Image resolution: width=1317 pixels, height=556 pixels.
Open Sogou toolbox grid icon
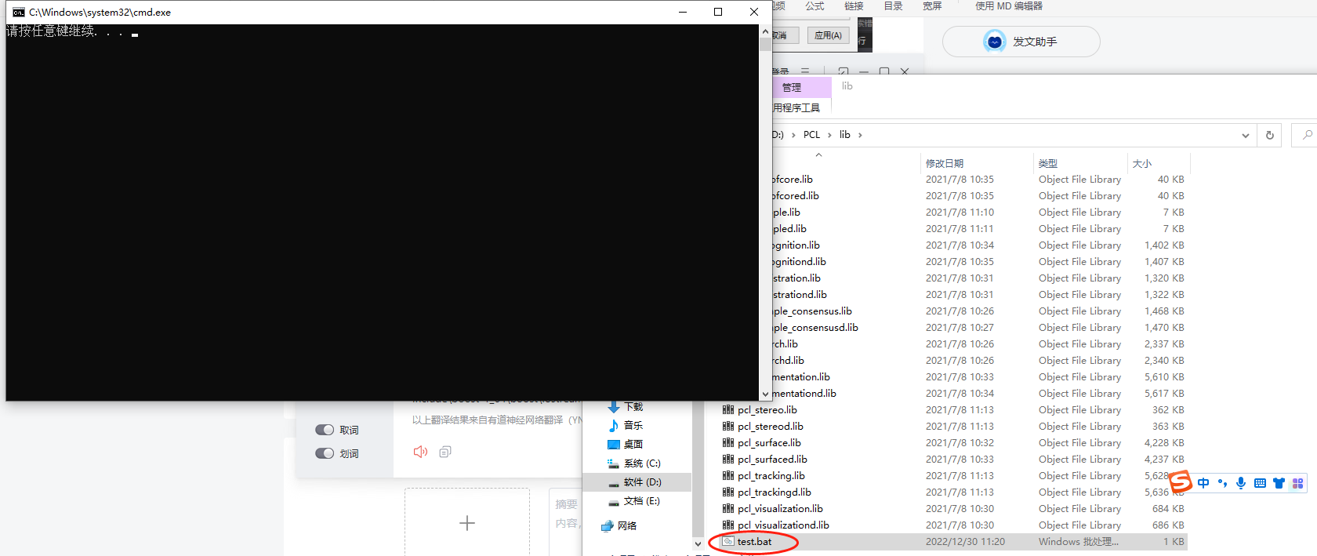(x=1297, y=483)
